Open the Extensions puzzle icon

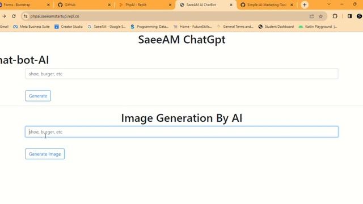[335, 16]
